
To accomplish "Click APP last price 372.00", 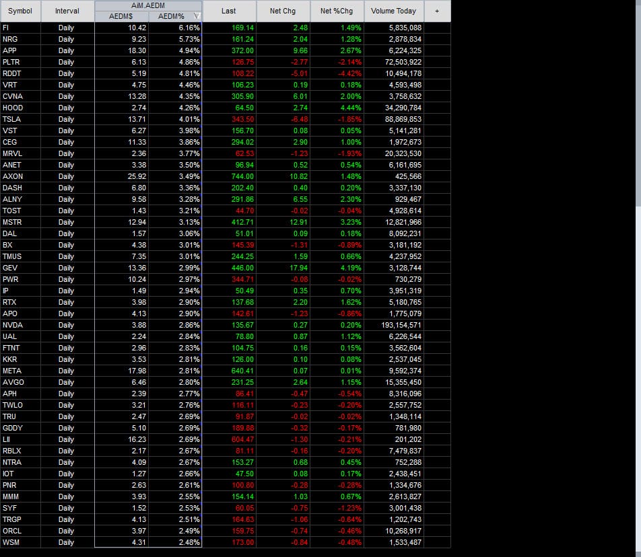I will pyautogui.click(x=243, y=50).
